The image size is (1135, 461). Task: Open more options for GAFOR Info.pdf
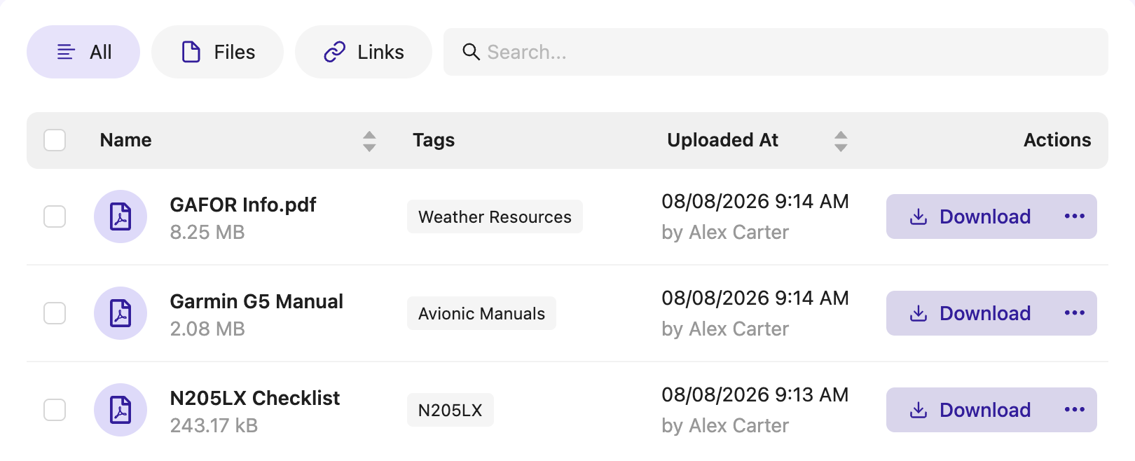[x=1074, y=216]
